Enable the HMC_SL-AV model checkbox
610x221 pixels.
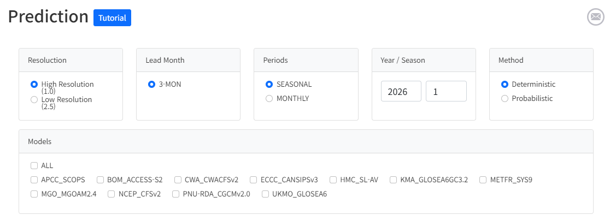pos(333,180)
